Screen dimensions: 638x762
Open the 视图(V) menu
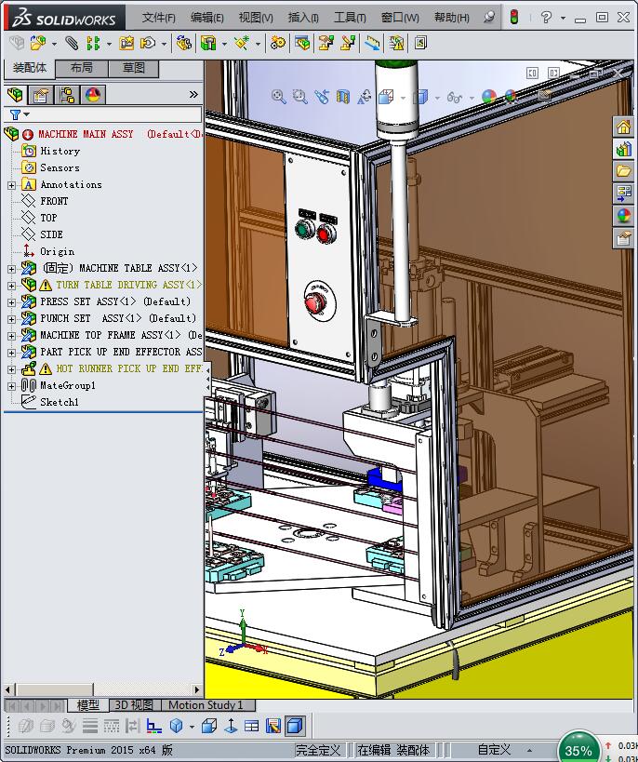[256, 18]
